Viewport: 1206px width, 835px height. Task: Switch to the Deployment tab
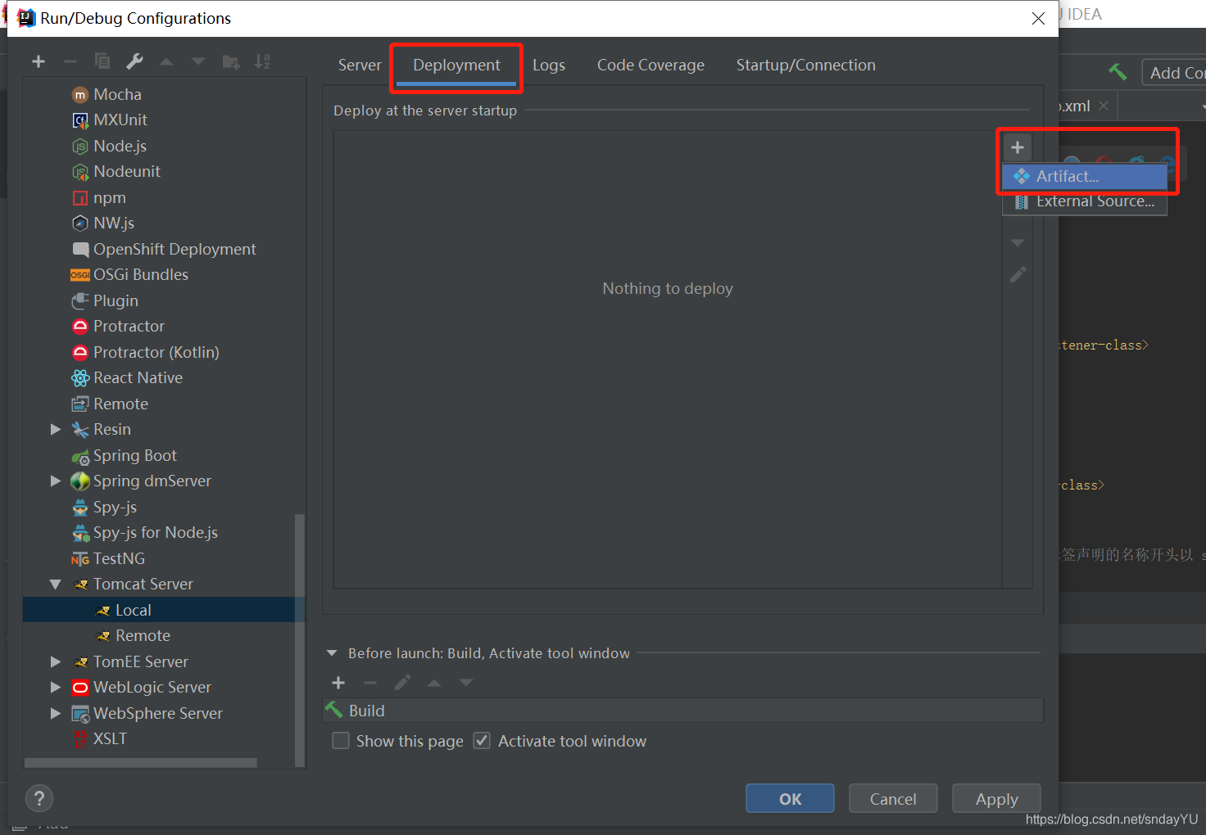[x=456, y=65]
